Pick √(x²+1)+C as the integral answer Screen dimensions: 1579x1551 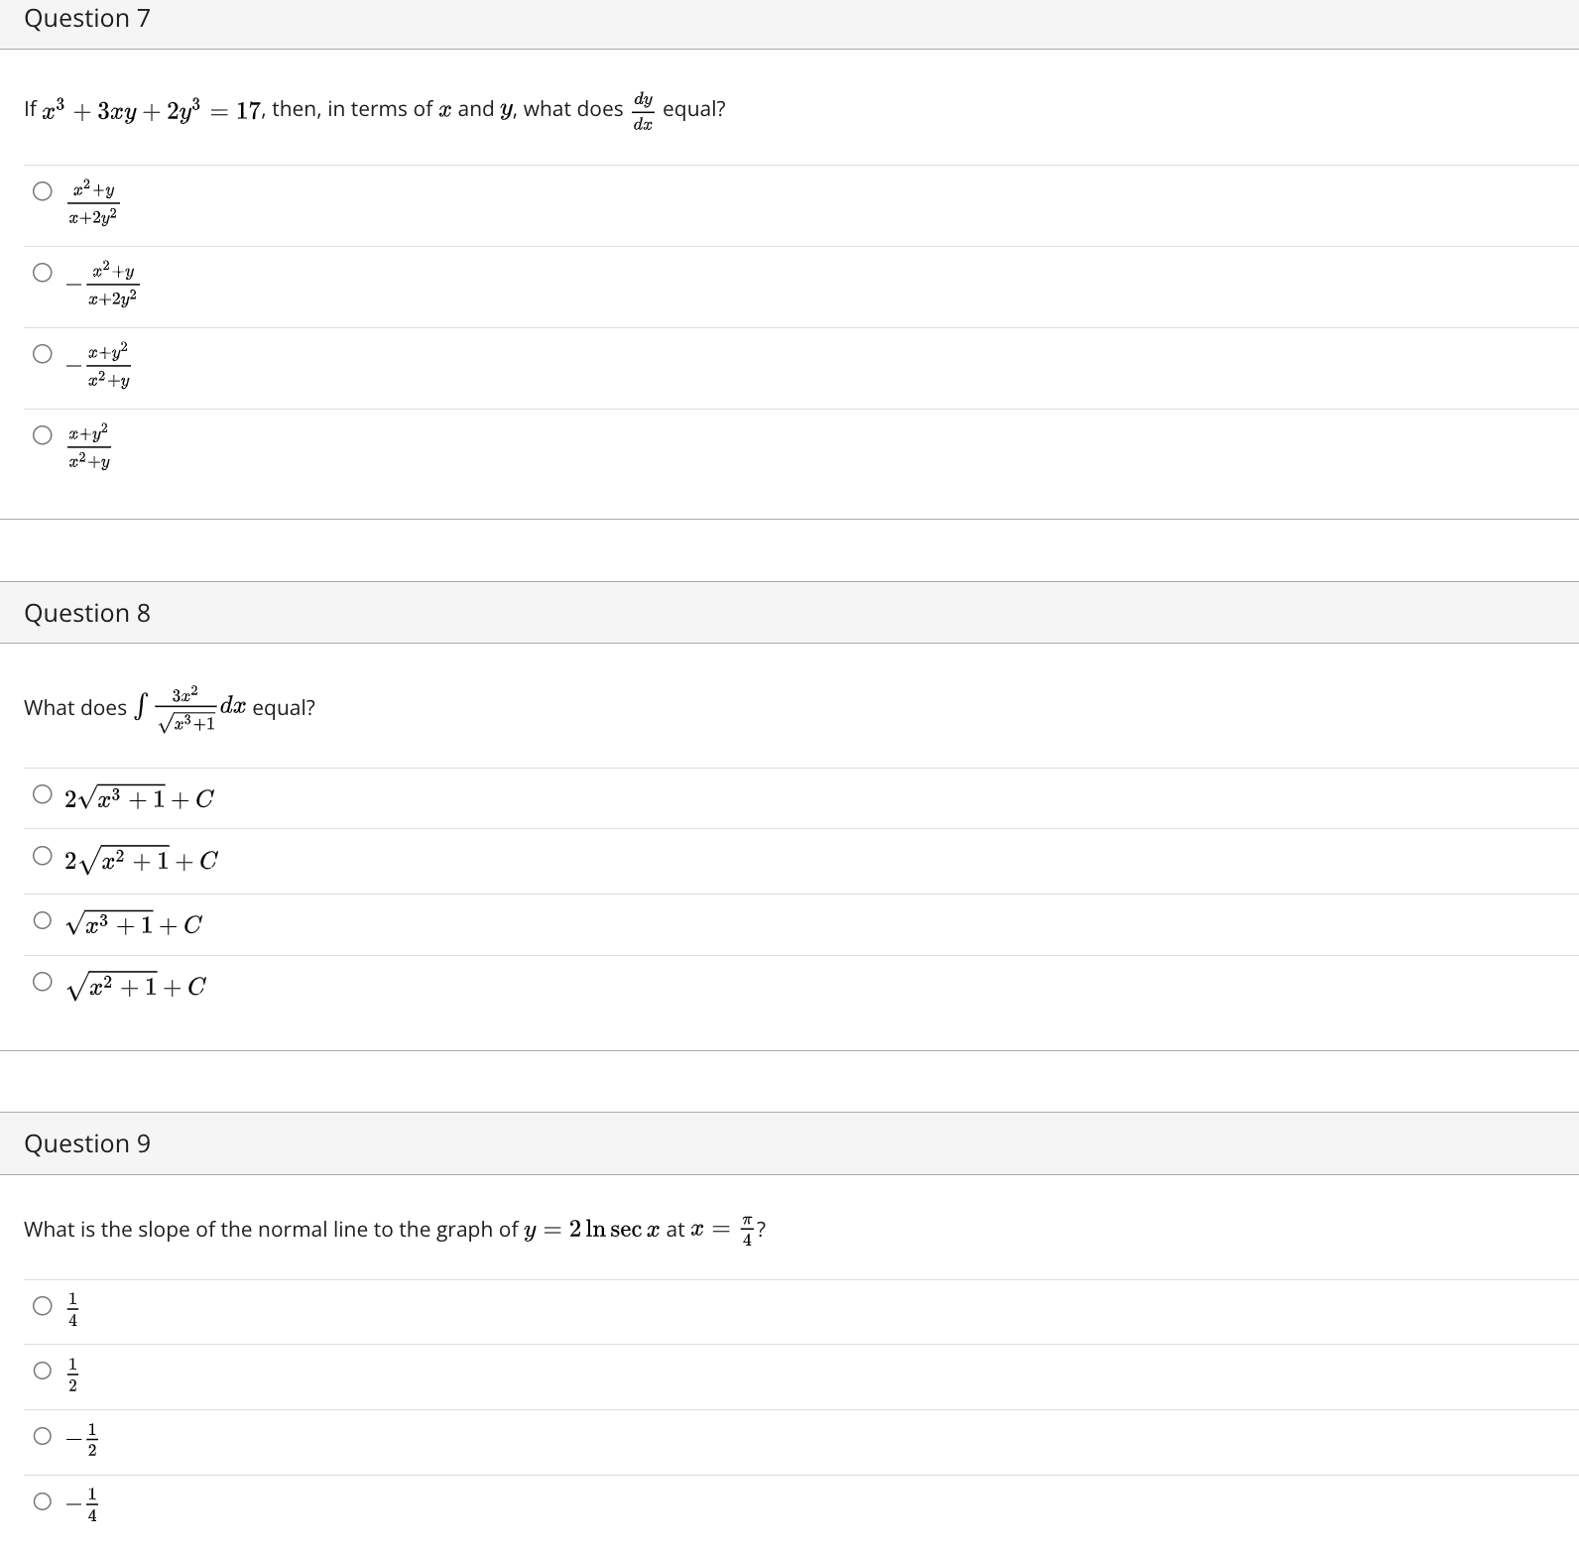(43, 980)
